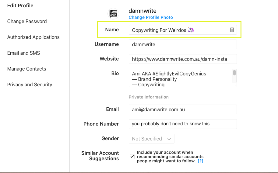Click the contact card icon in Name field
Viewport: 278px width, 173px height.
click(x=232, y=30)
